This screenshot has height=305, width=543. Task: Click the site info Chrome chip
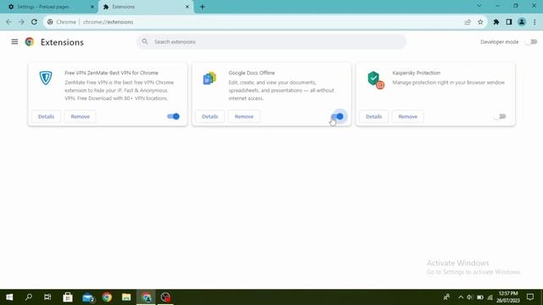[x=62, y=22]
